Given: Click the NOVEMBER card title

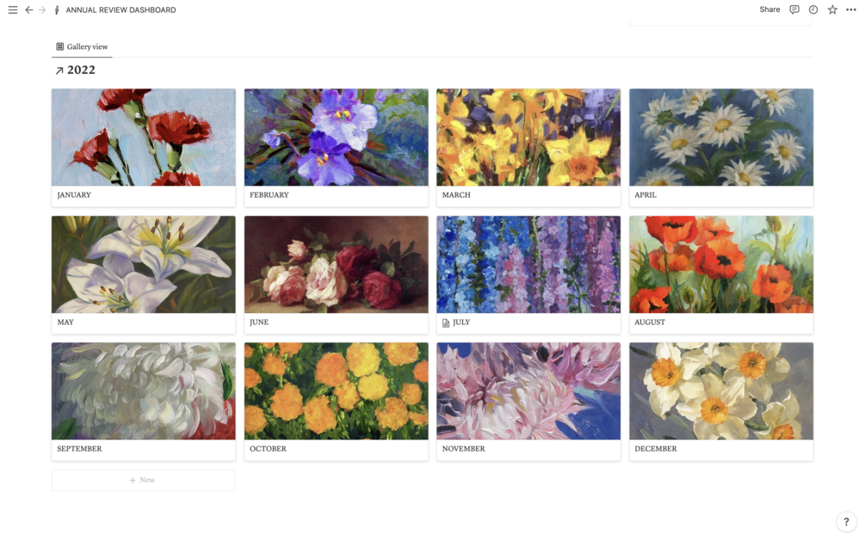Looking at the screenshot, I should pyautogui.click(x=463, y=449).
